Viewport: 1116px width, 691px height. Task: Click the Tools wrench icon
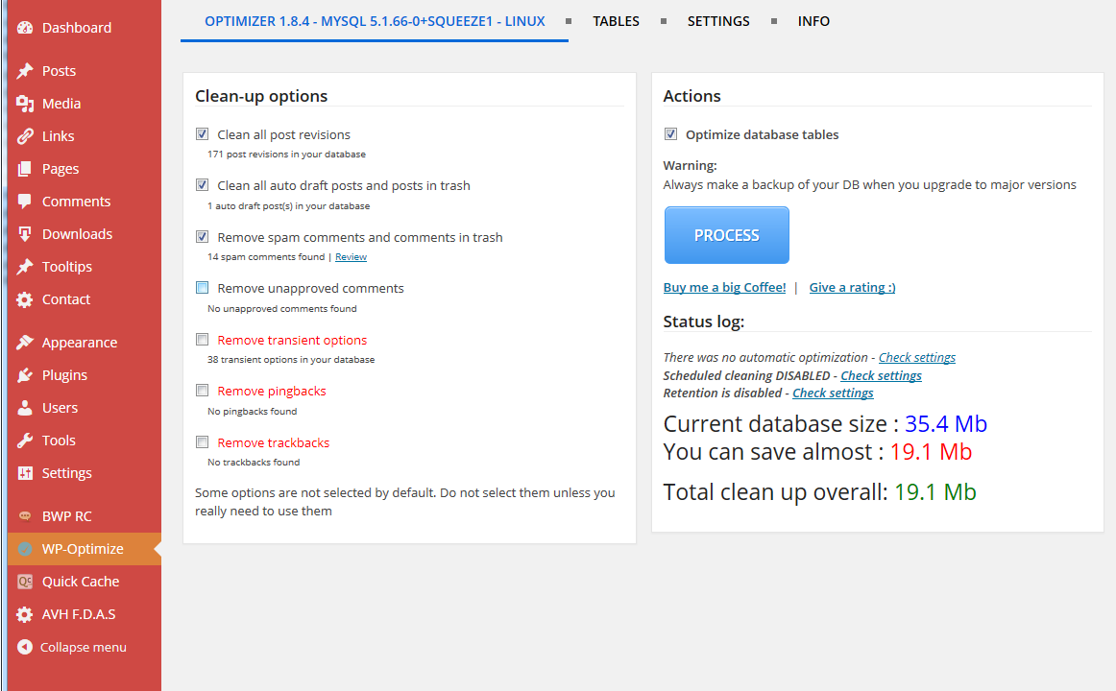pyautogui.click(x=25, y=441)
